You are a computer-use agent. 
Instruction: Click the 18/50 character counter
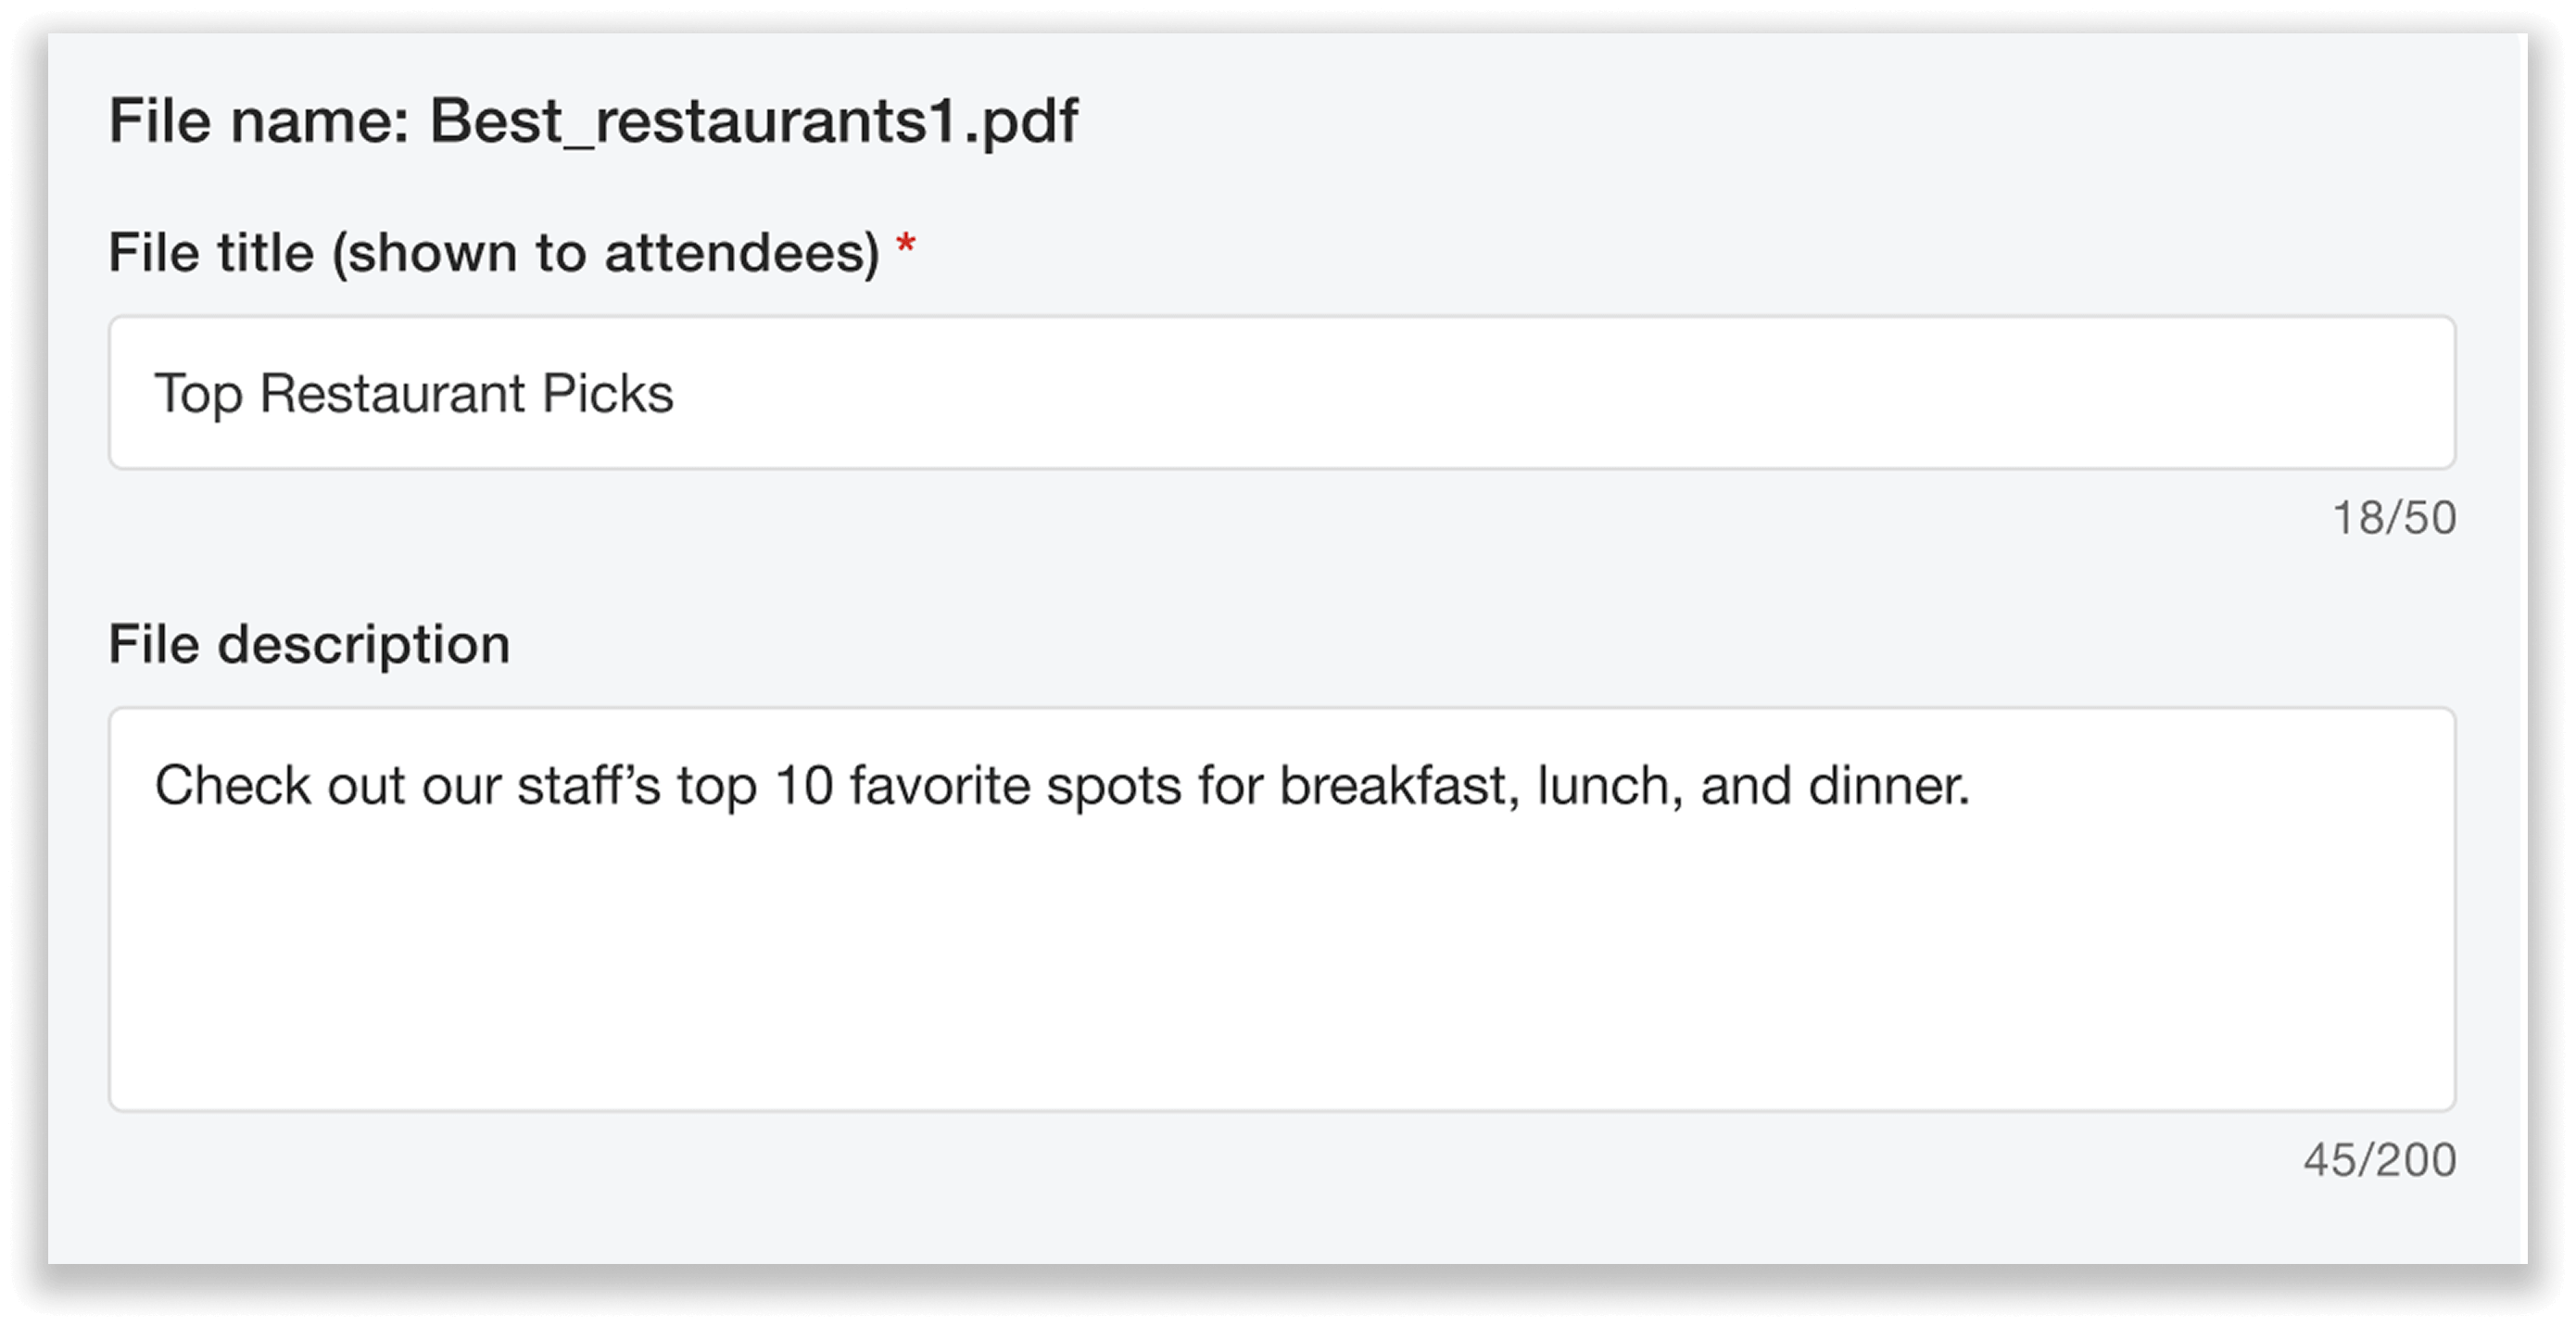(2393, 518)
